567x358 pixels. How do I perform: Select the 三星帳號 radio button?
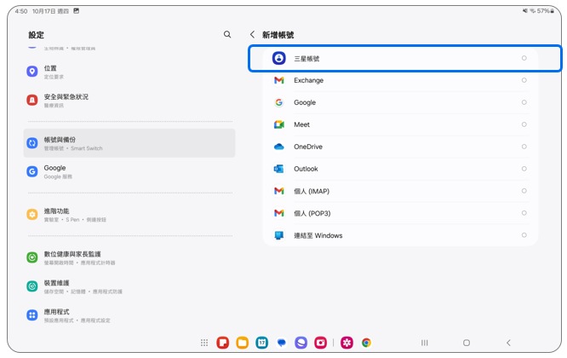tap(524, 58)
